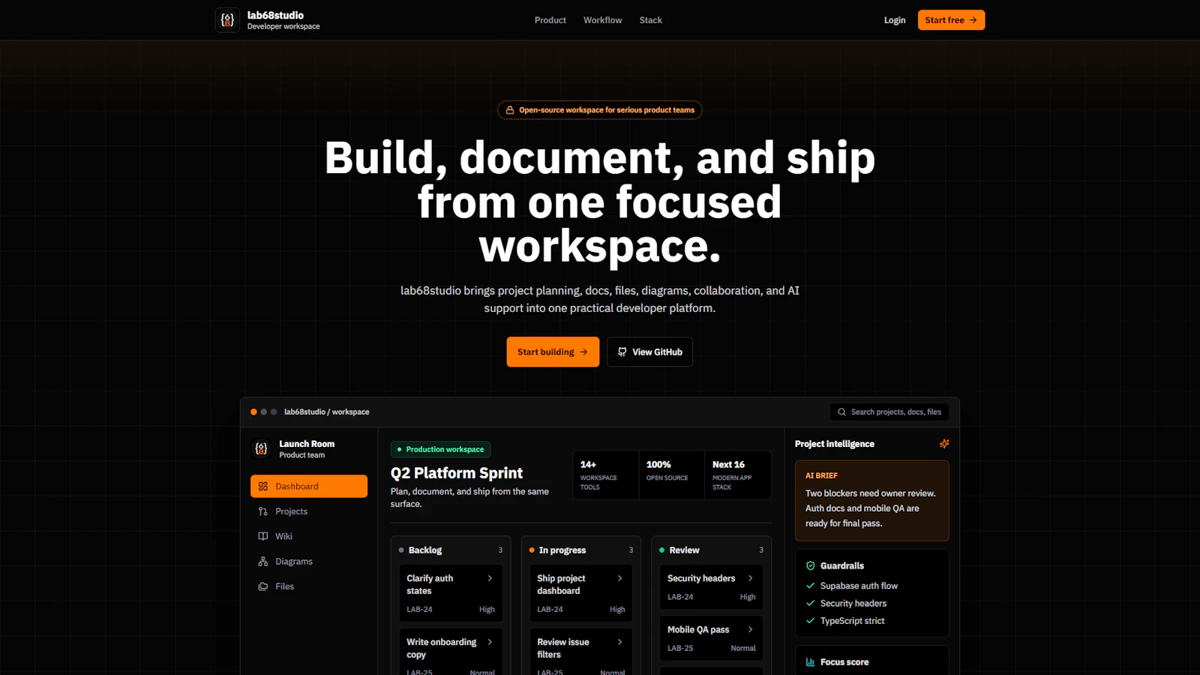The width and height of the screenshot is (1200, 675).
Task: Open Projects in the sidebar
Action: click(309, 511)
